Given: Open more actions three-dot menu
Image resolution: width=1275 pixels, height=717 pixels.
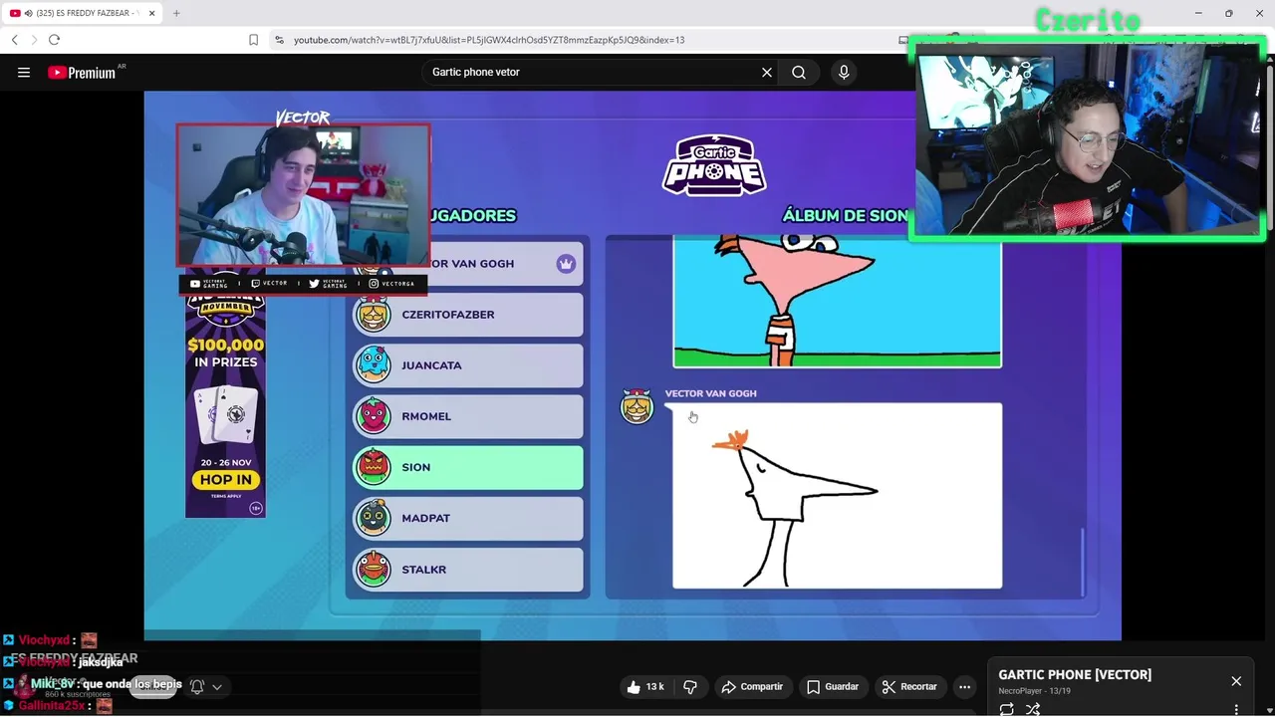Looking at the screenshot, I should pos(964,686).
